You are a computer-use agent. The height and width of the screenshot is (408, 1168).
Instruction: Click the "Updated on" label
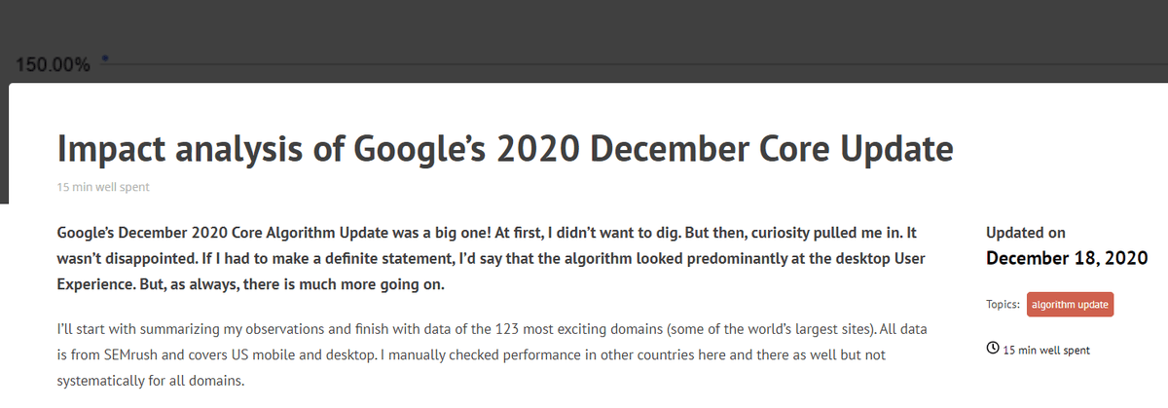coord(1025,233)
